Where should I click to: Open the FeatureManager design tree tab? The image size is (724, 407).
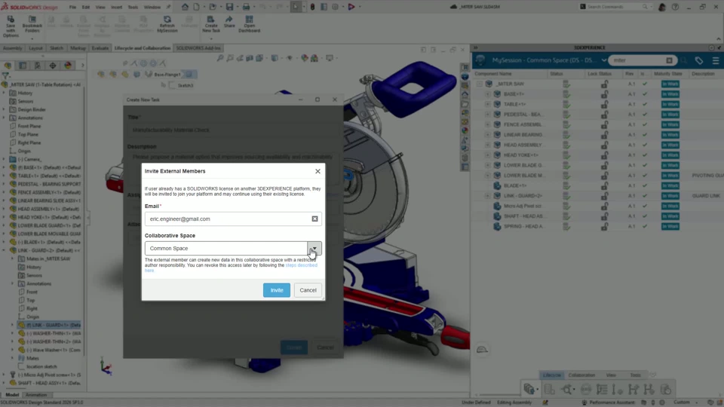8,66
